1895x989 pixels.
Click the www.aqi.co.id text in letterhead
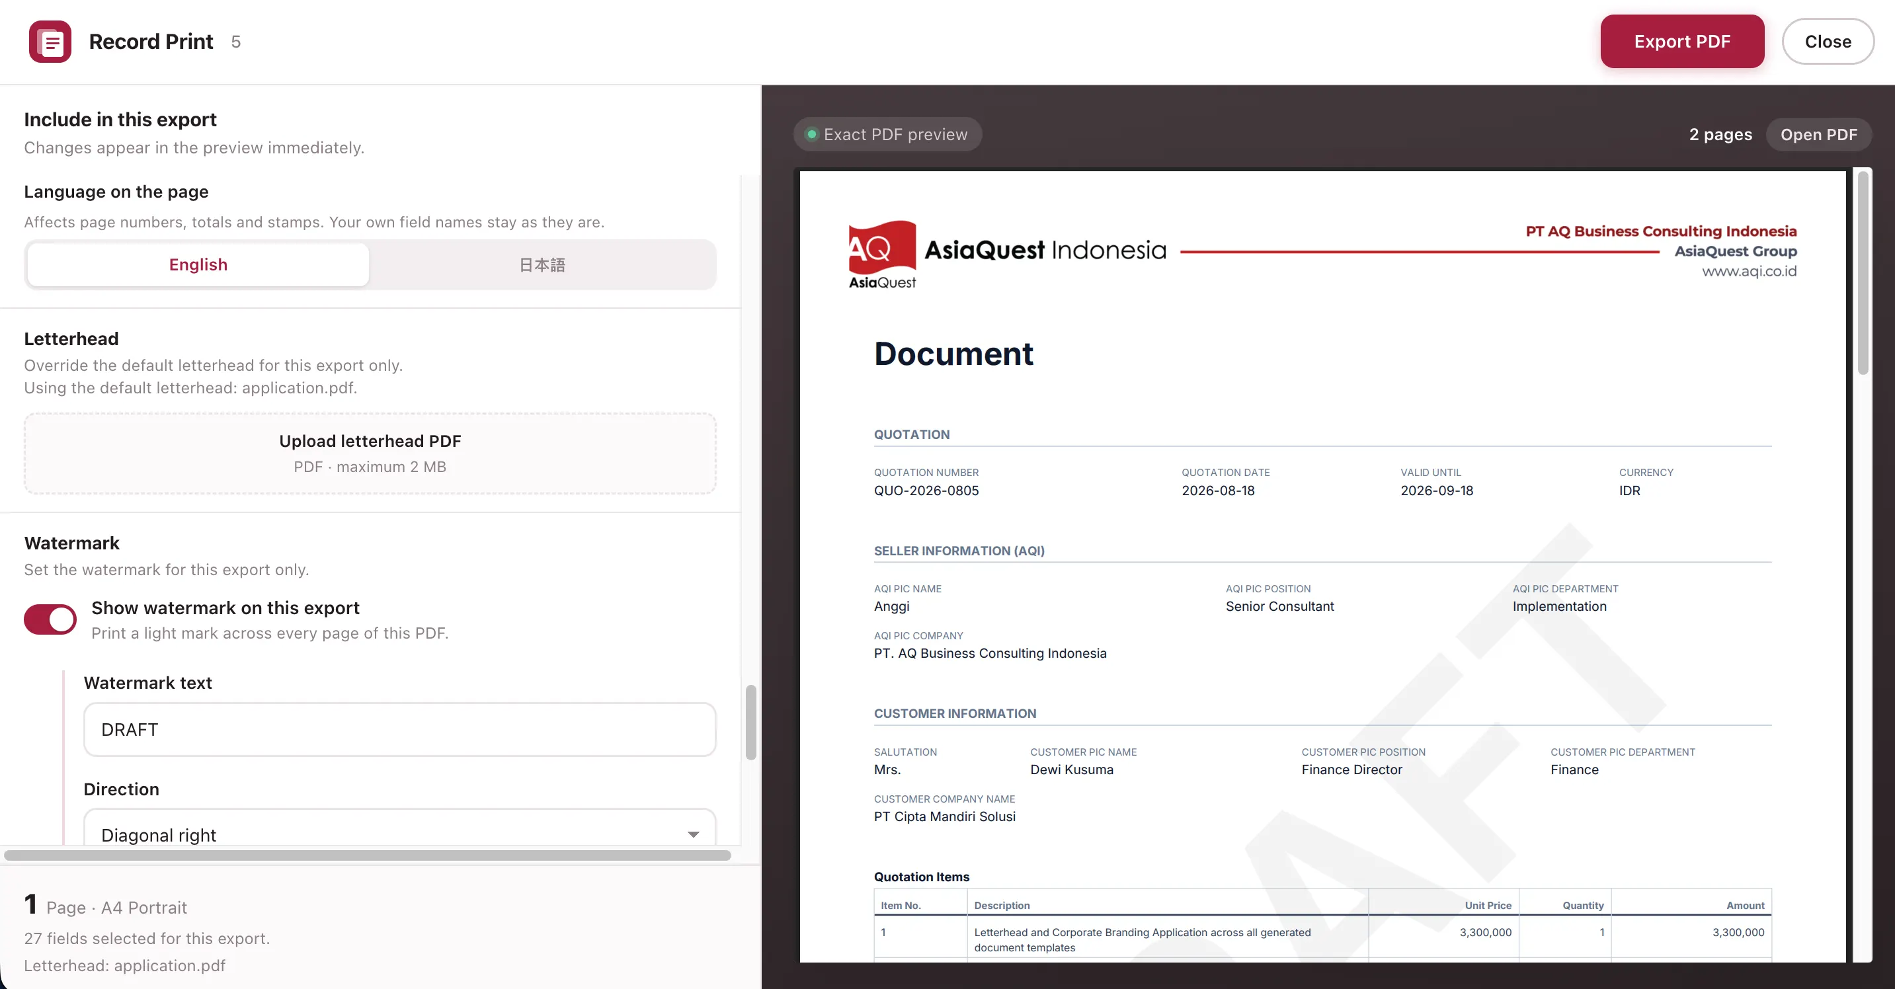(x=1749, y=271)
